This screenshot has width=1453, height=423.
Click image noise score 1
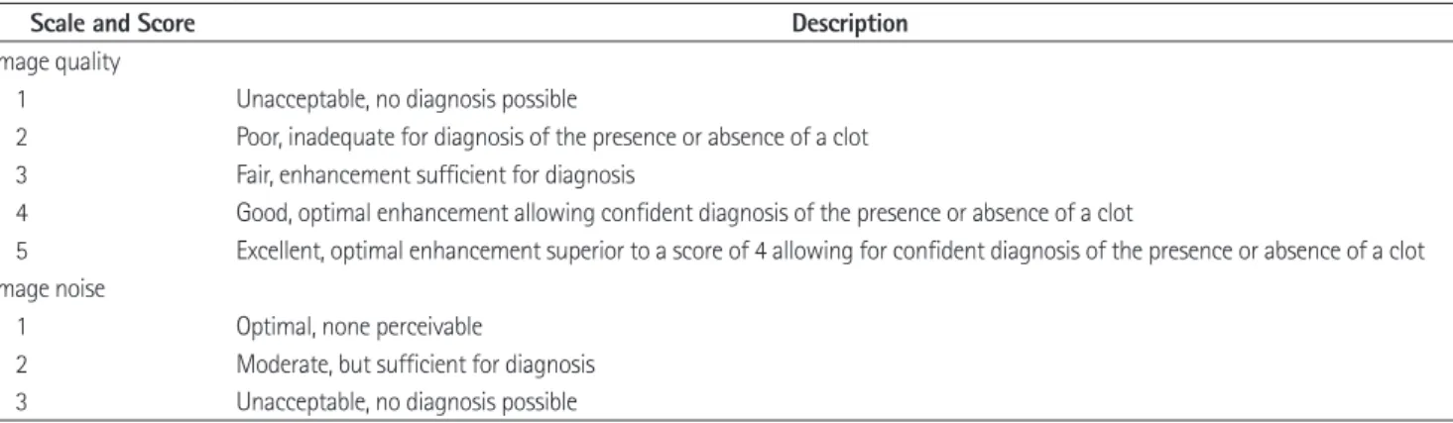pyautogui.click(x=21, y=327)
